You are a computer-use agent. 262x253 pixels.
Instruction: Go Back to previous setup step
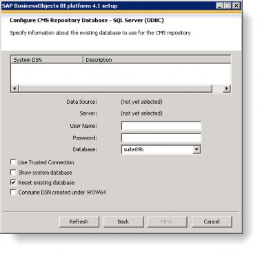[x=123, y=221]
